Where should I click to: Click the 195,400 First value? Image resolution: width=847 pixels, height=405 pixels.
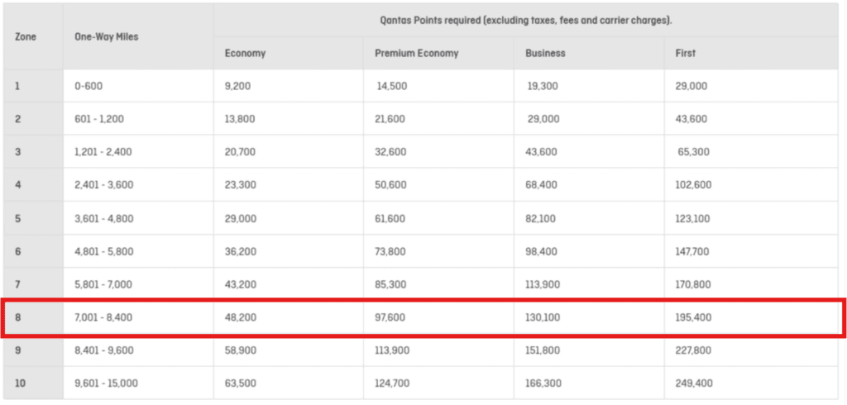pyautogui.click(x=693, y=318)
